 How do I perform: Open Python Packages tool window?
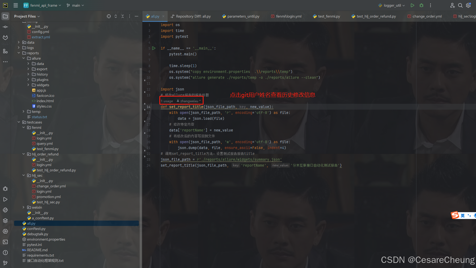[x=5, y=221]
